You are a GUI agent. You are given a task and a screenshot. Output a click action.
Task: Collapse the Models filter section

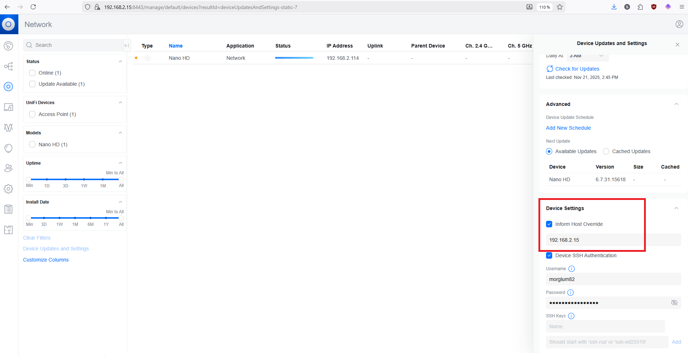(120, 133)
